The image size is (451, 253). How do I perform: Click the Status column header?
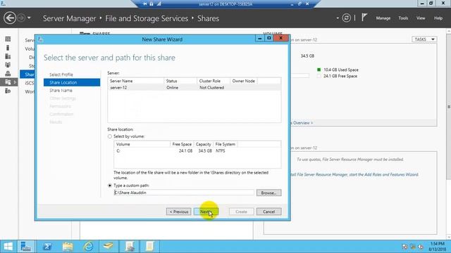tap(180, 81)
